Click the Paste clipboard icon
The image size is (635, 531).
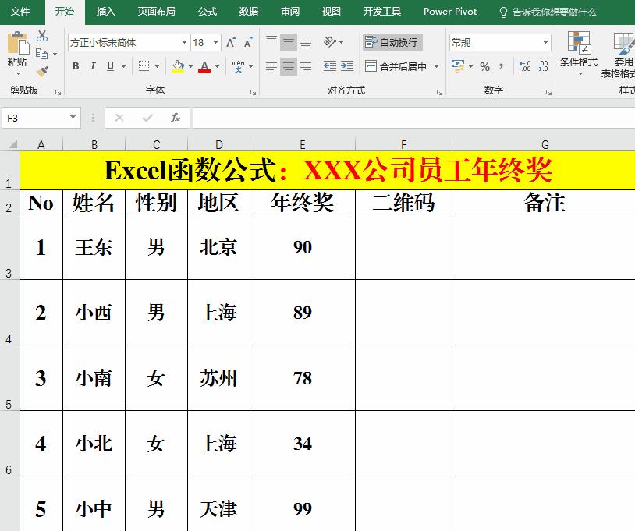click(17, 44)
